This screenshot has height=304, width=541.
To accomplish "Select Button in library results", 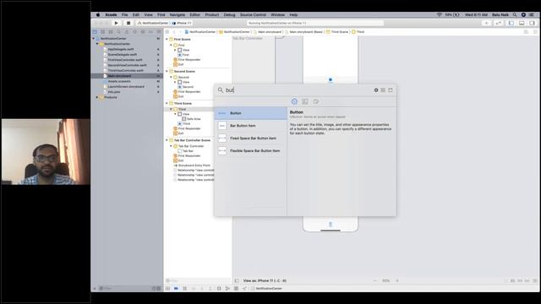I will click(250, 113).
